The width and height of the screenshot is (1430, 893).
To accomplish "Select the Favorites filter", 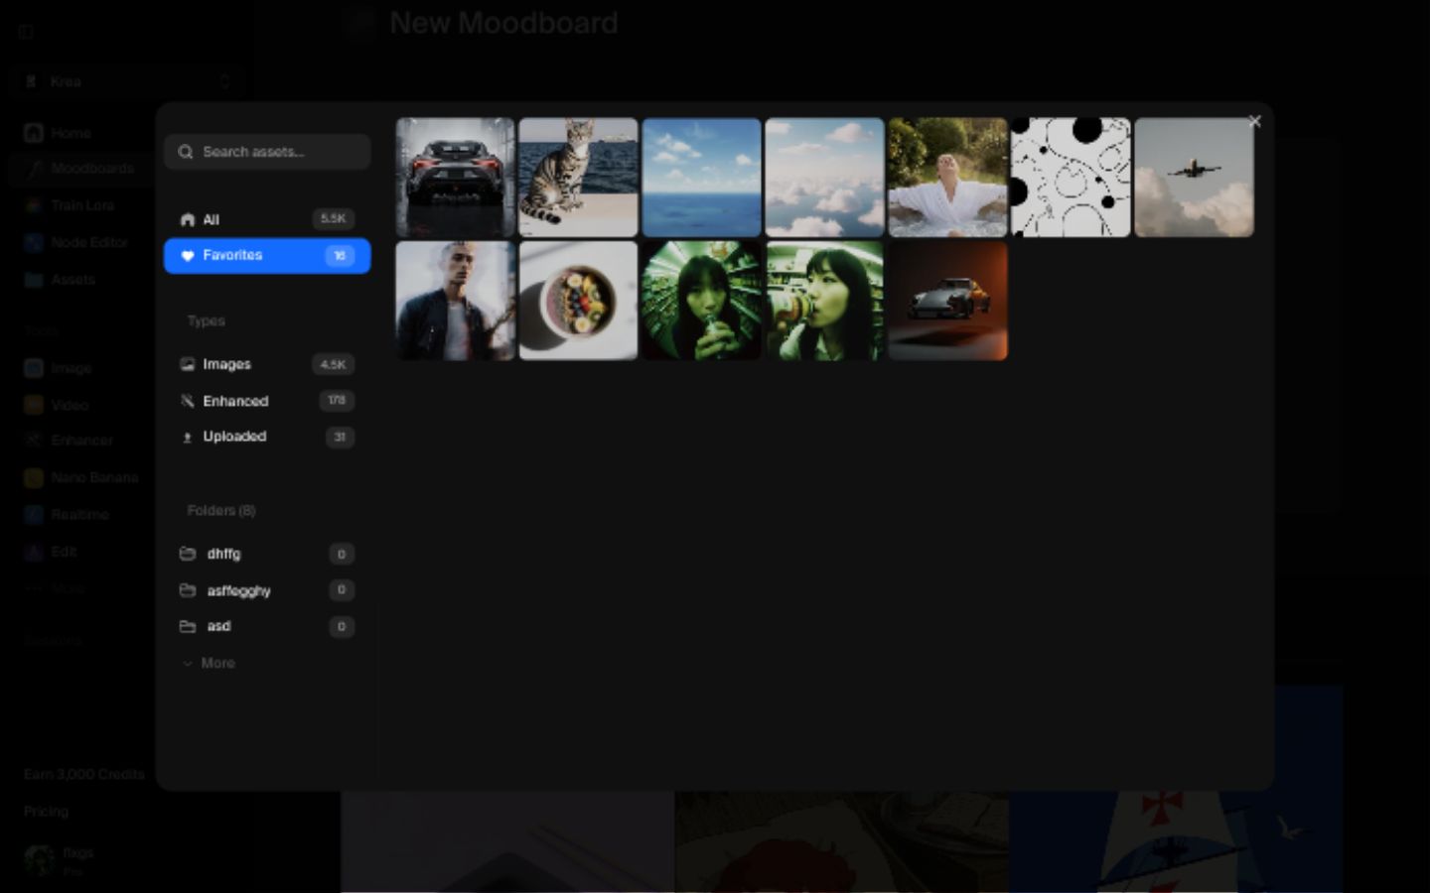I will pos(267,256).
